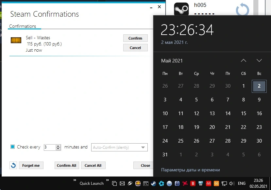Increase the check interval minutes

coord(59,146)
